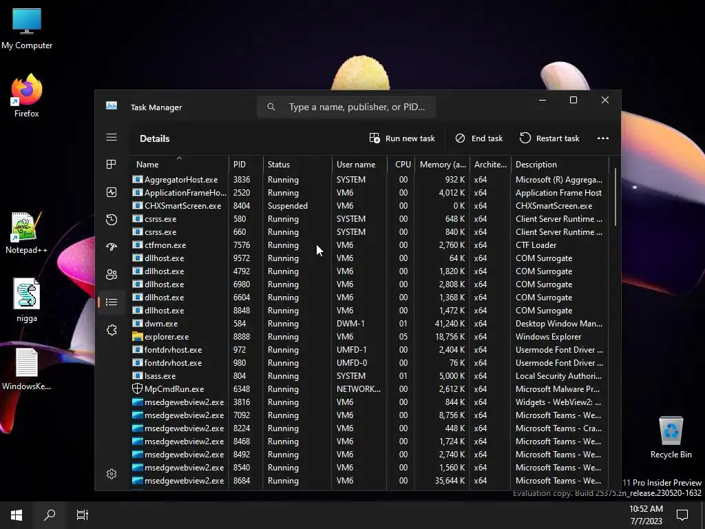Select the Notepad++ desktop shortcut
705x529 pixels.
[27, 233]
